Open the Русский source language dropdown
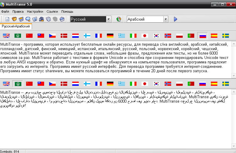The width and height of the screenshot is (236, 153). (x=108, y=19)
